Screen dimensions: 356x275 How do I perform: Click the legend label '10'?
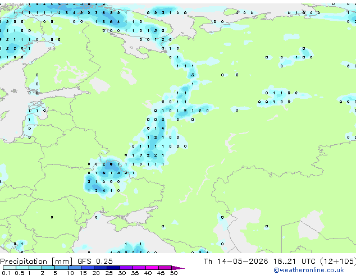coord(70,273)
